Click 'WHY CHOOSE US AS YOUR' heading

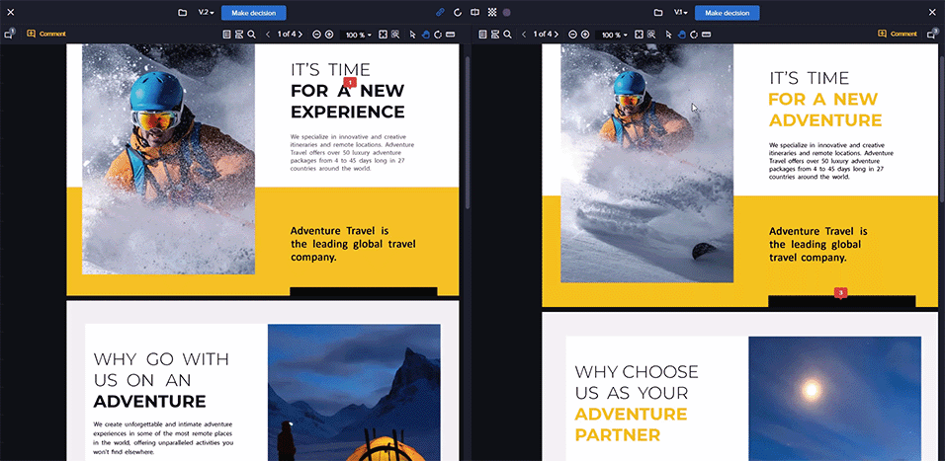coord(637,382)
